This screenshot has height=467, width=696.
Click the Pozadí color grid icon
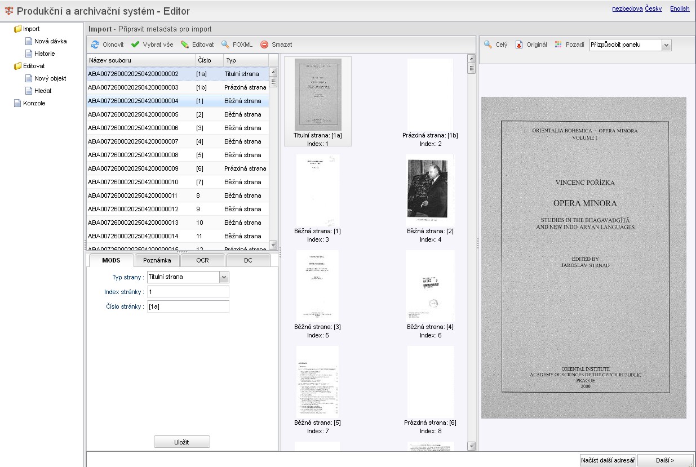558,45
